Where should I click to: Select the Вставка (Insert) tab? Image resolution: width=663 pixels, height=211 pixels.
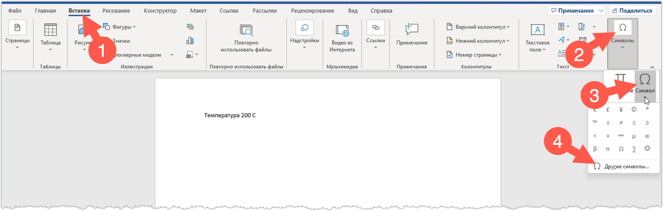point(79,10)
